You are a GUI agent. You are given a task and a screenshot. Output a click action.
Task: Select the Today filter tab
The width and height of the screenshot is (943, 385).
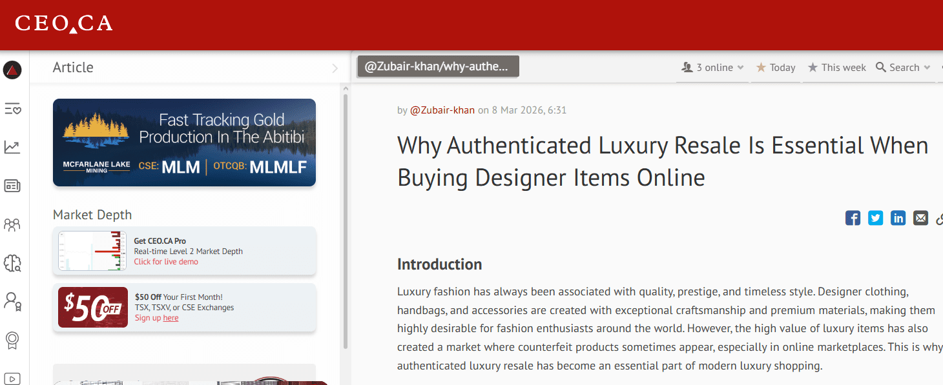(776, 68)
